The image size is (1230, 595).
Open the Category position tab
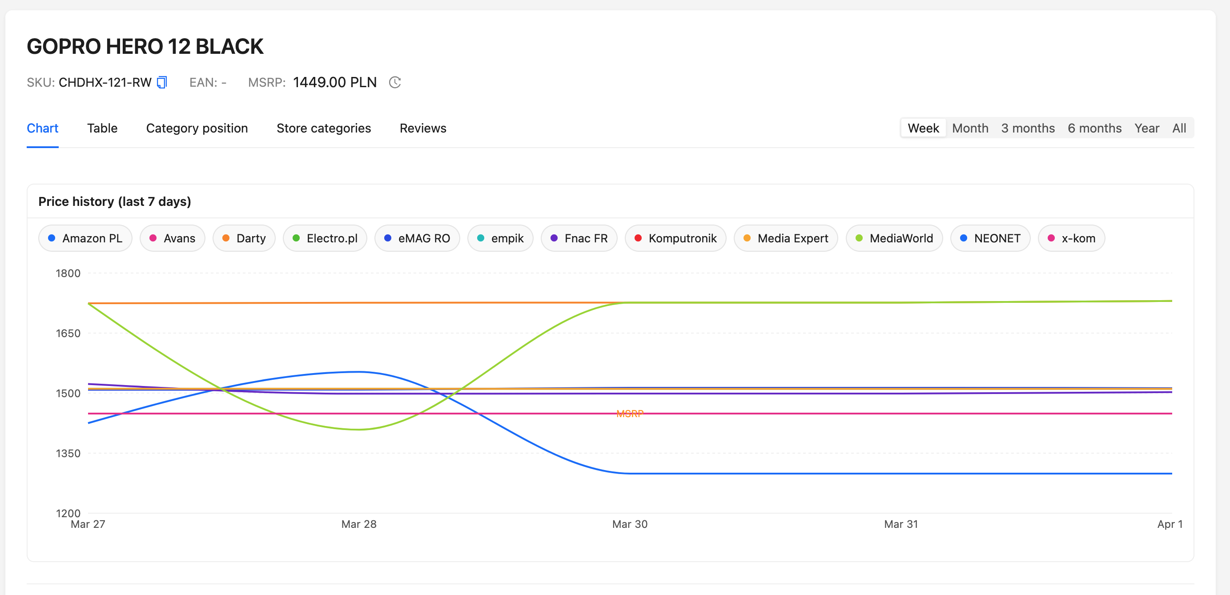click(197, 129)
